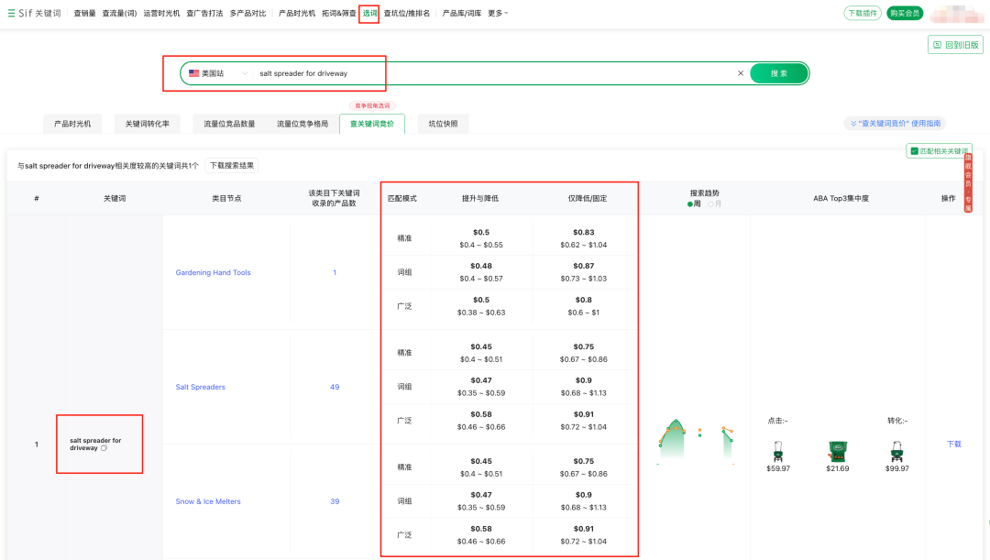
Task: Copy the keyword using the copy icon
Action: [x=104, y=448]
